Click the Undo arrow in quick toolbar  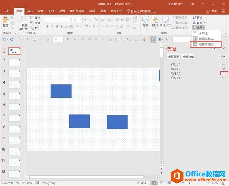point(4,39)
